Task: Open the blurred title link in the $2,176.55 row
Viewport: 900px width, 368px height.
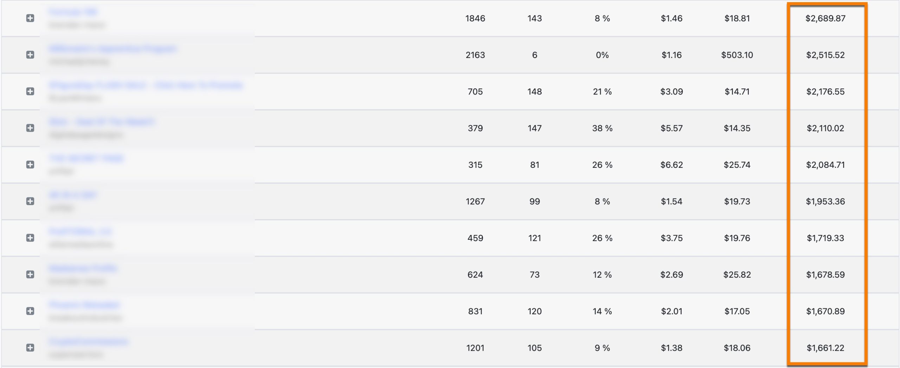Action: click(x=146, y=85)
